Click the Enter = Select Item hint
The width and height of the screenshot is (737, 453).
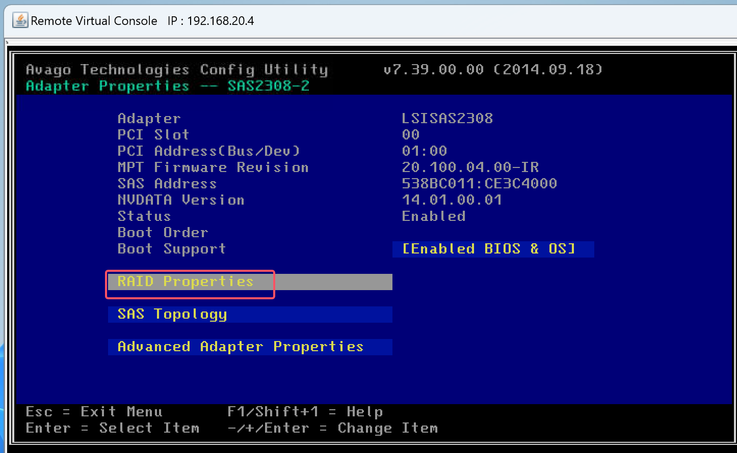[x=112, y=428]
